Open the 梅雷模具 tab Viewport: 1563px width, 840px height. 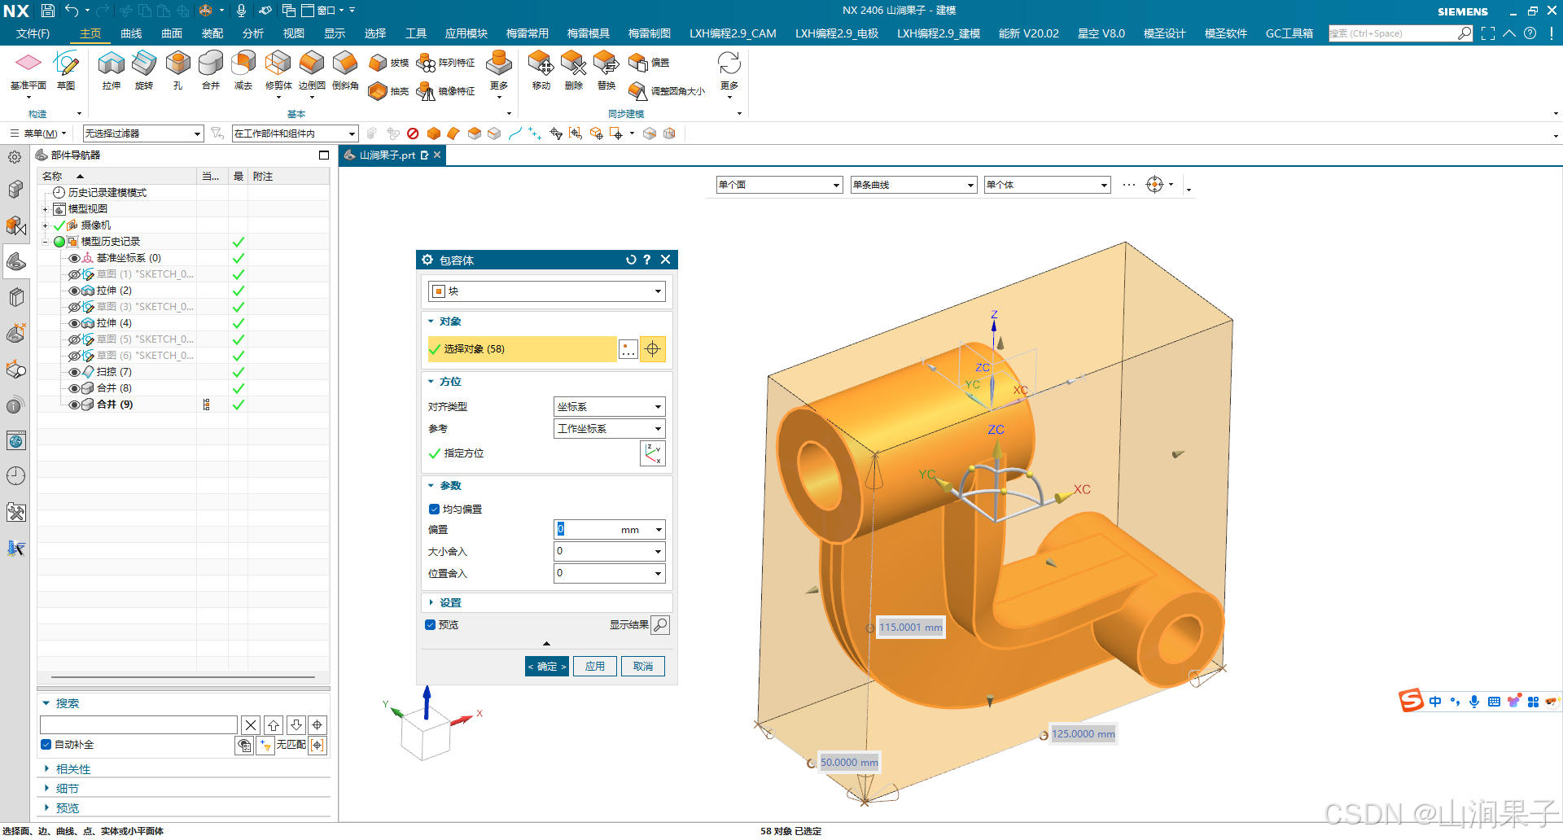point(589,33)
